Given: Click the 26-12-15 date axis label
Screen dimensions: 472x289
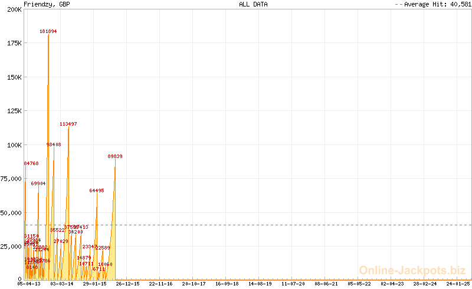Looking at the screenshot, I should 127,284.
